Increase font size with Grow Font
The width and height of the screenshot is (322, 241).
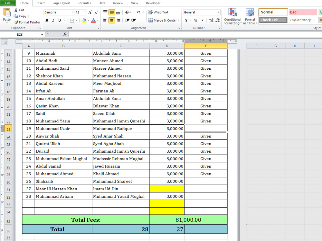tap(90, 13)
